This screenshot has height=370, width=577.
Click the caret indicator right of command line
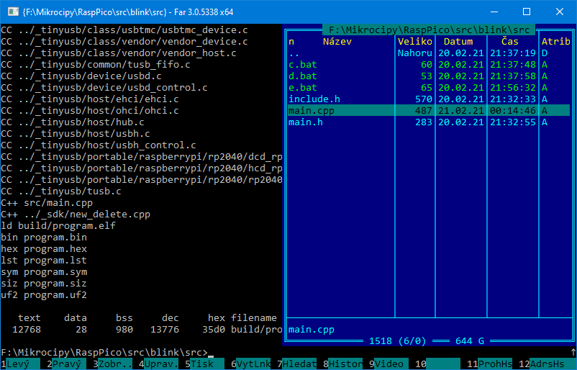[x=572, y=353]
